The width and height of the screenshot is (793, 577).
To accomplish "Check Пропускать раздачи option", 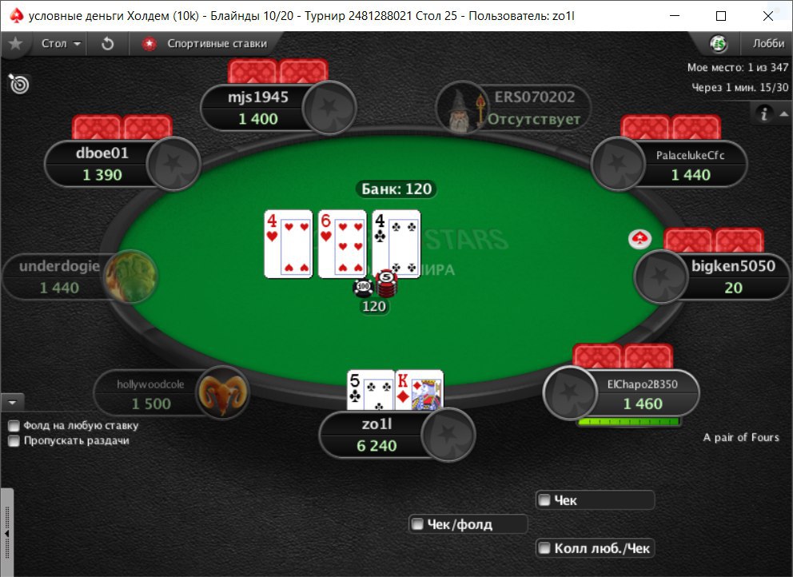I will [x=14, y=441].
